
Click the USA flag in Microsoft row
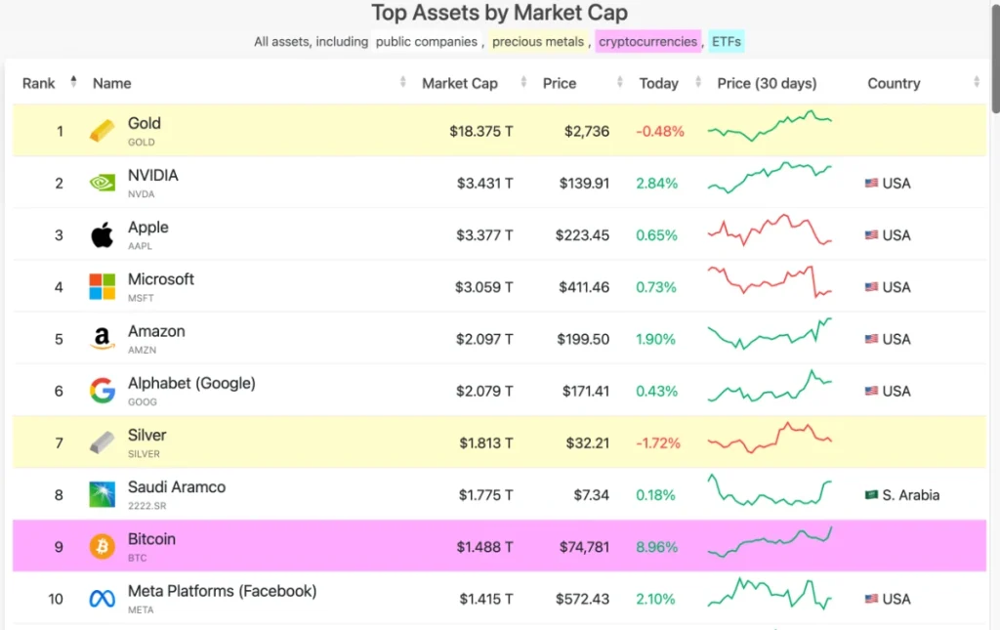[871, 287]
